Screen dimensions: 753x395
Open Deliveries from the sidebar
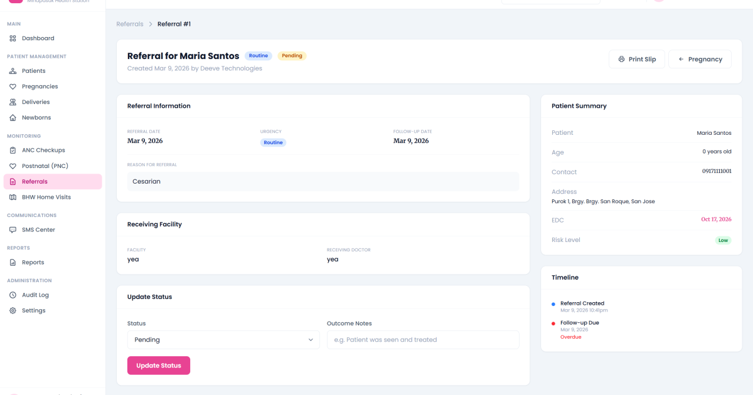(53, 102)
